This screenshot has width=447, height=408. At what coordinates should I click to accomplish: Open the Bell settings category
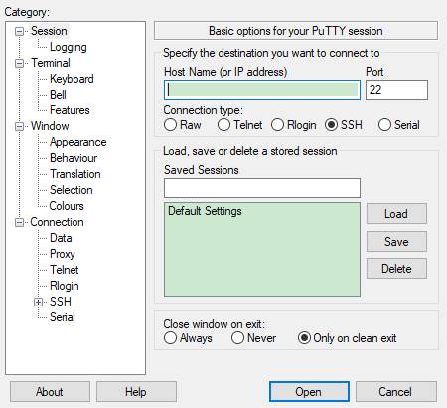(58, 95)
